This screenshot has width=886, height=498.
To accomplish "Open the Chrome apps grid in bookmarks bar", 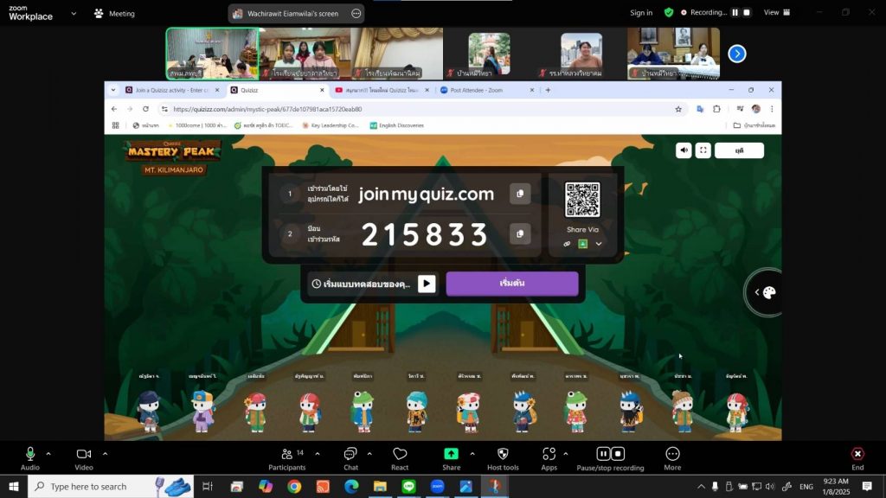I will click(x=115, y=125).
